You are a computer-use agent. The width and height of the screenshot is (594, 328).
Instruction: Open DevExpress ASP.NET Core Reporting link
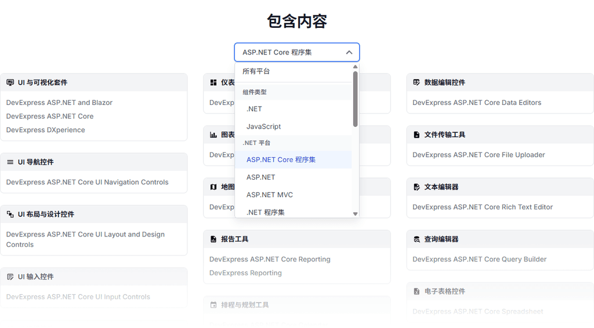[x=270, y=259]
